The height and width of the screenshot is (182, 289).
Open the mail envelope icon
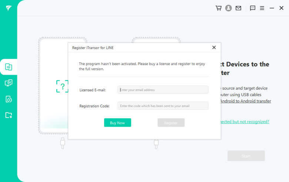238,8
